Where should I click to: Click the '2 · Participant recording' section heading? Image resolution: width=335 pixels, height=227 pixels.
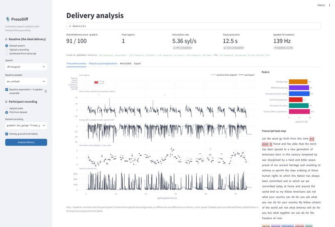(21, 102)
